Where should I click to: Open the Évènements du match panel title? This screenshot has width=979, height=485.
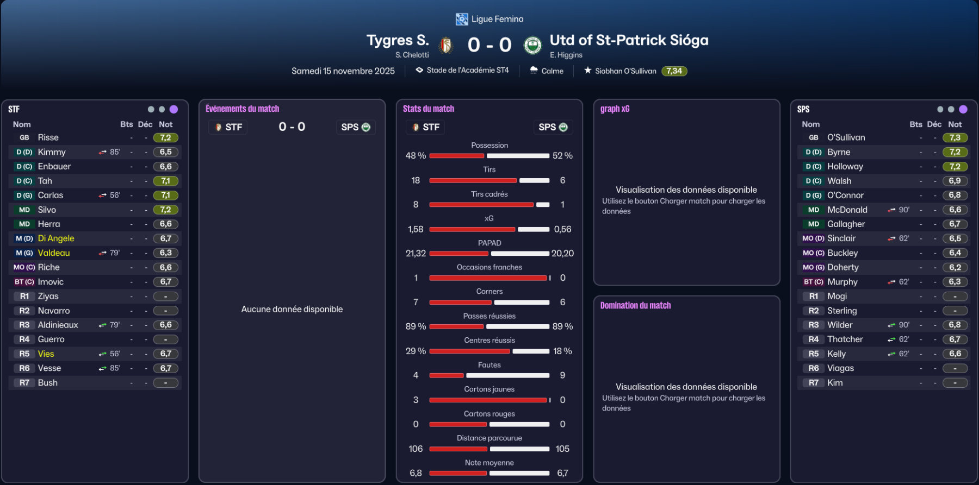pos(242,109)
